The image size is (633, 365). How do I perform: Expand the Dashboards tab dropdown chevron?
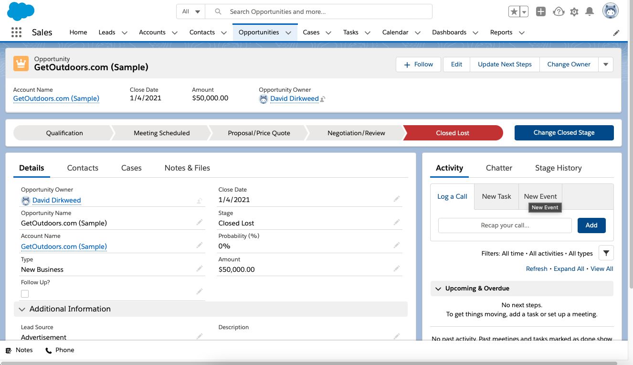[x=475, y=32]
